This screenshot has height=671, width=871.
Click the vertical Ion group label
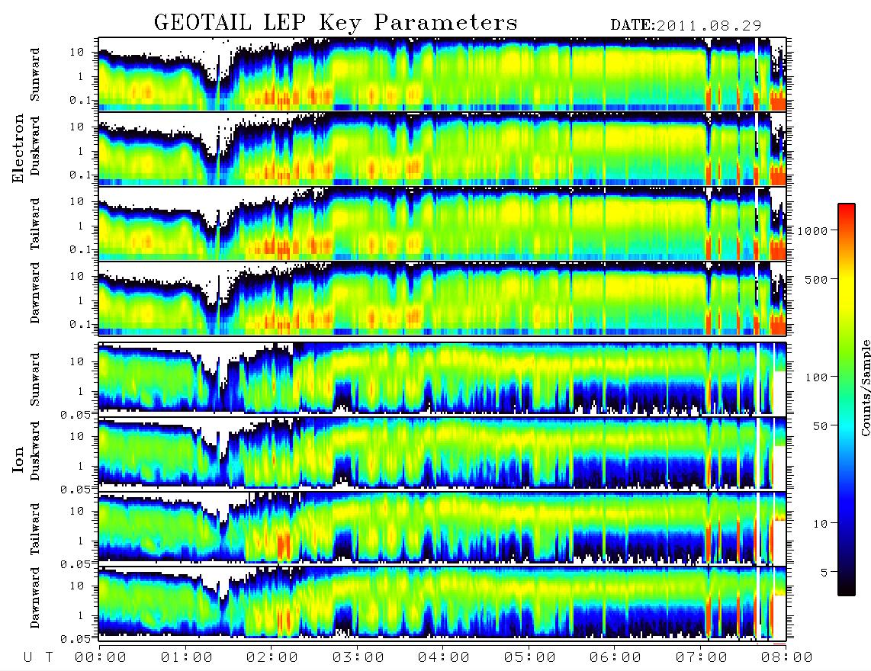(x=18, y=459)
